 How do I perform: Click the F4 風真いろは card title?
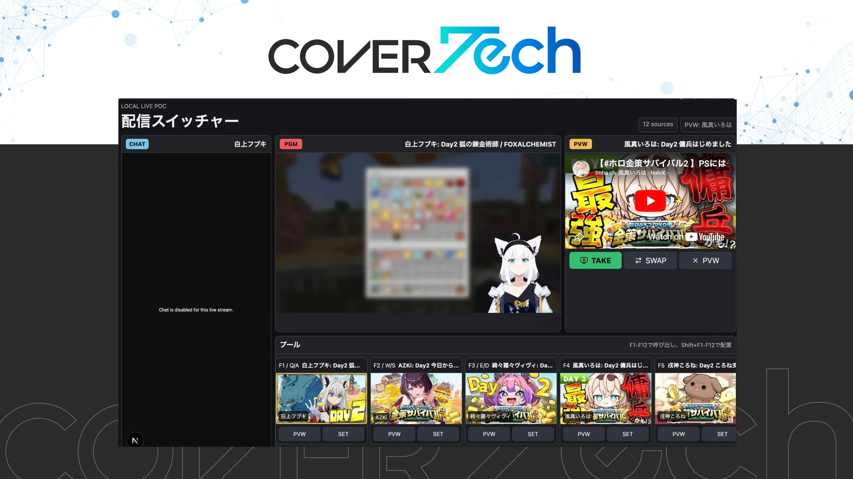tap(605, 365)
